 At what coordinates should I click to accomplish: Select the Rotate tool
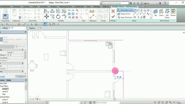58,16
